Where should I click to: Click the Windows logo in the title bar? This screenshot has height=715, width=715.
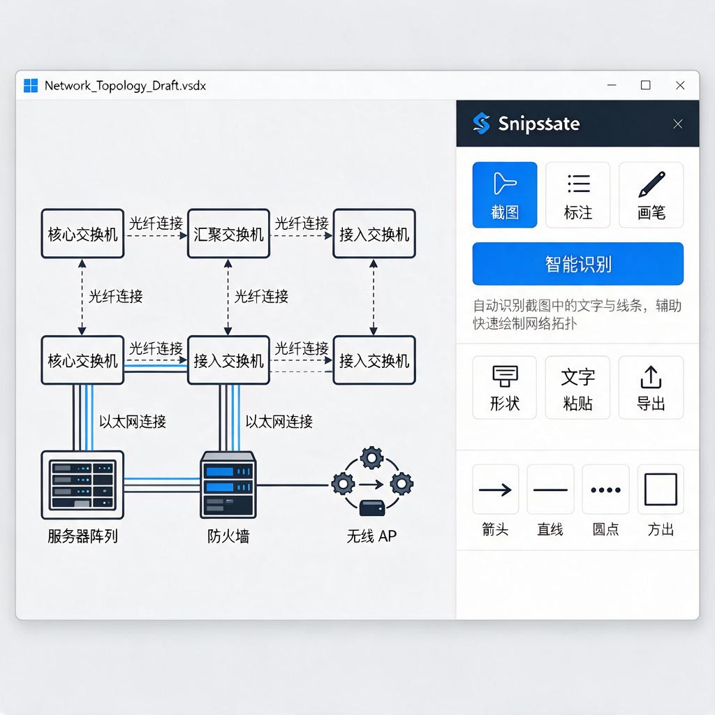pos(31,85)
